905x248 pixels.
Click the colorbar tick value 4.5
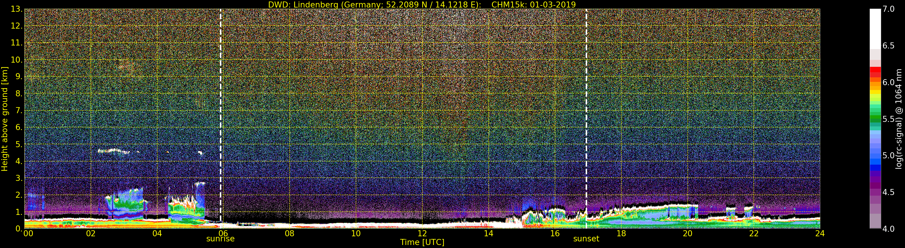tap(888, 192)
